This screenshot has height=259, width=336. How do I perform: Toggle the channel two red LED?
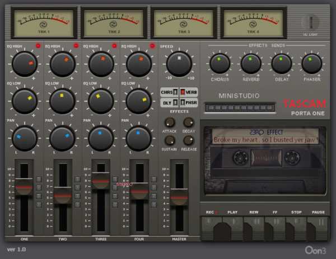76,46
